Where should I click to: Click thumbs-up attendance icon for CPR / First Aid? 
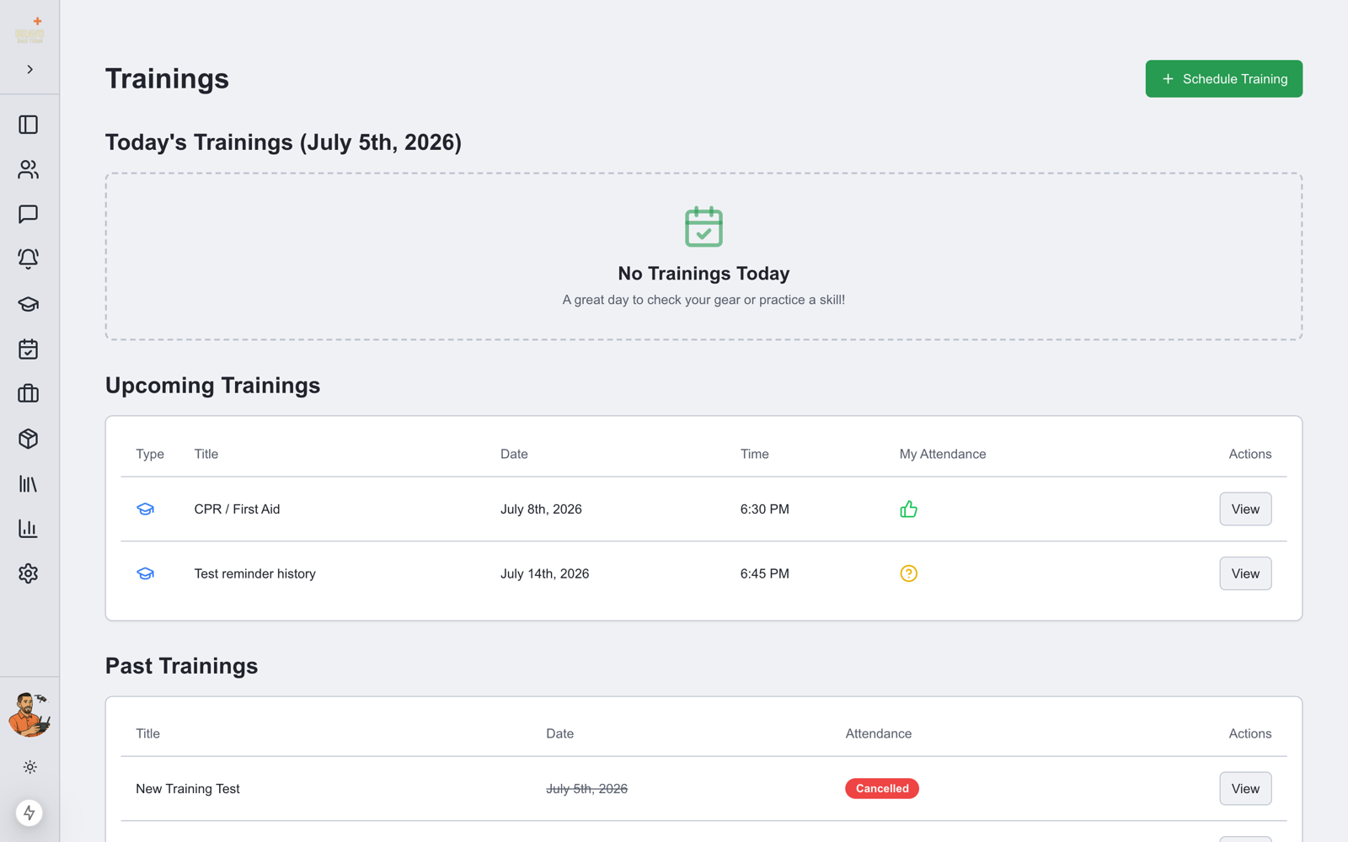(x=908, y=509)
